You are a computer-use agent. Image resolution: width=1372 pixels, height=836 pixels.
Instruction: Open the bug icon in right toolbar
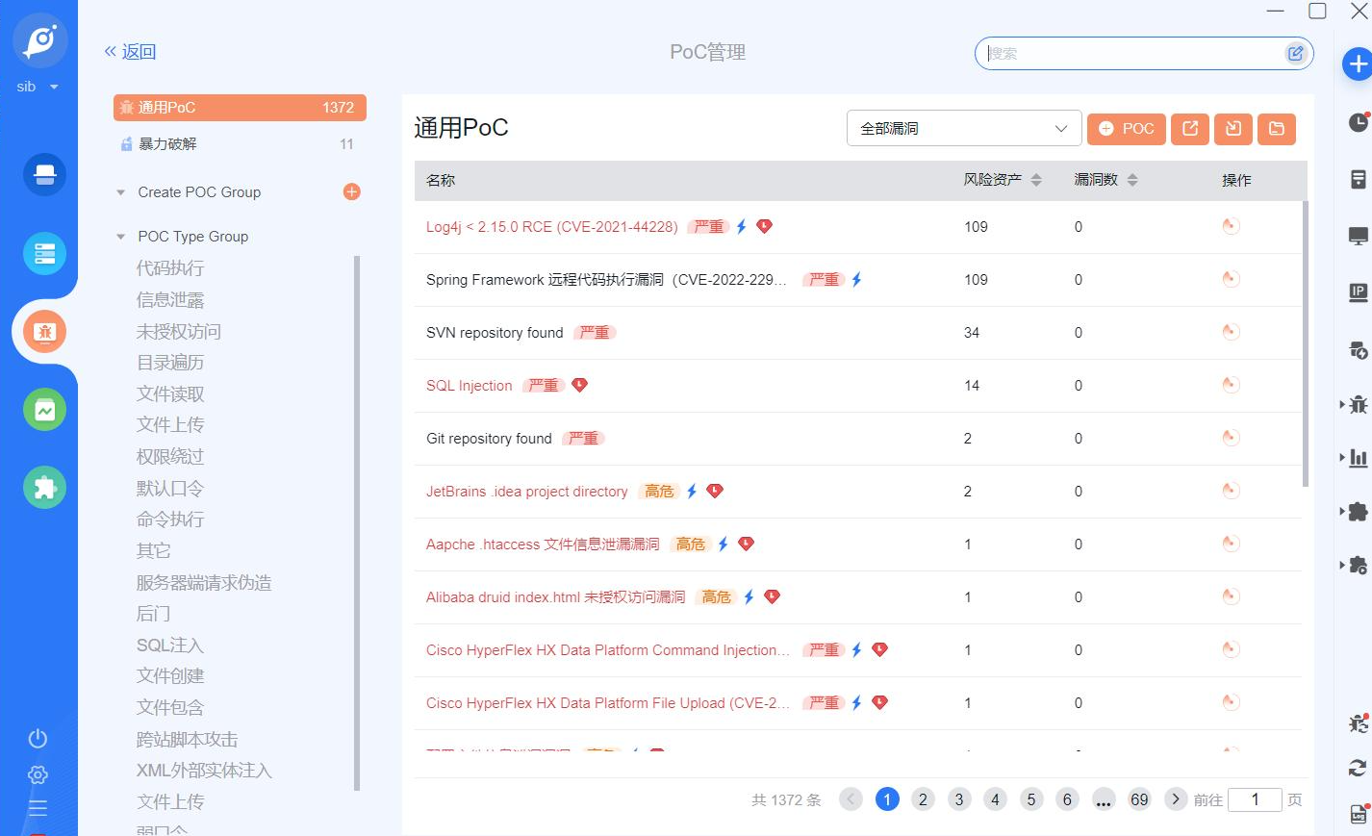(1357, 405)
